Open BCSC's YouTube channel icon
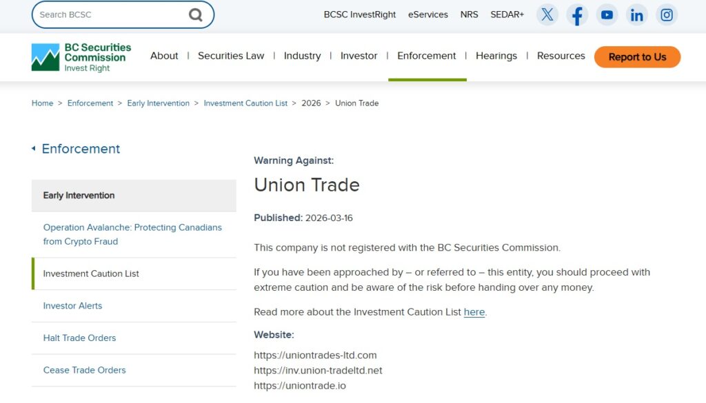The height and width of the screenshot is (403, 706). (x=607, y=14)
